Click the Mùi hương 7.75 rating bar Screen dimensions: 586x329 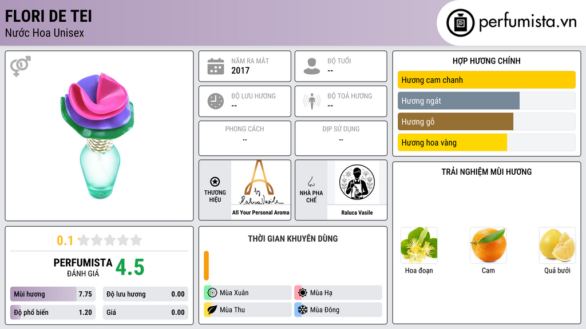pyautogui.click(x=53, y=294)
